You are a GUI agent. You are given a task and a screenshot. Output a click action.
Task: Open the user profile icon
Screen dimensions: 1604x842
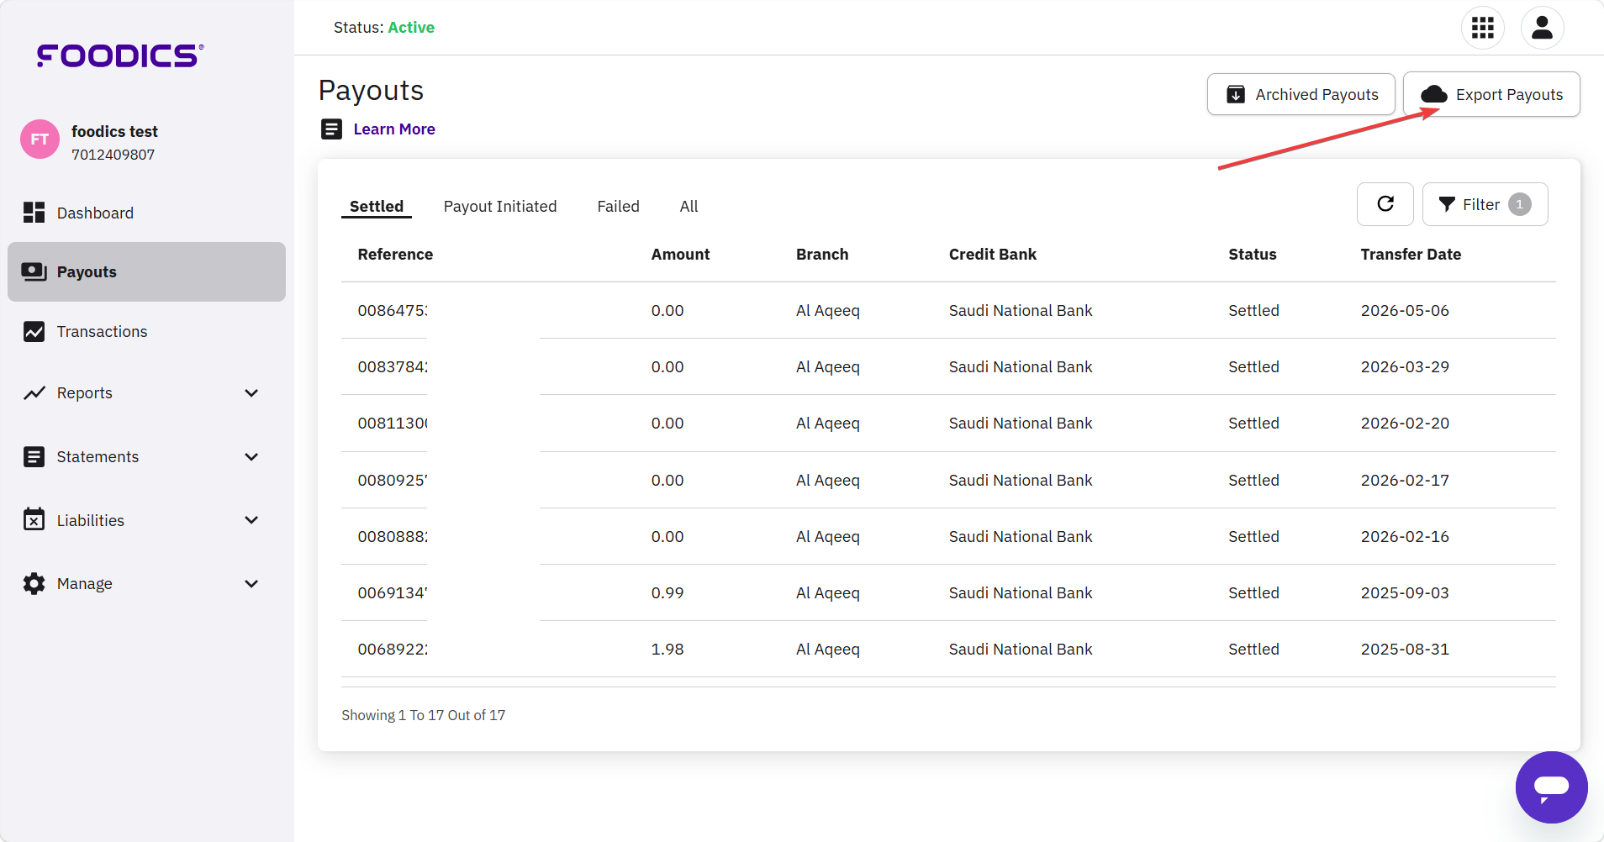pyautogui.click(x=1542, y=28)
